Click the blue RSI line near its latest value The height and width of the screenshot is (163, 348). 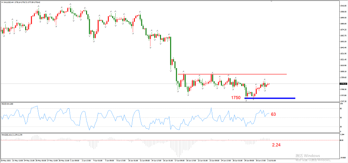(268, 113)
